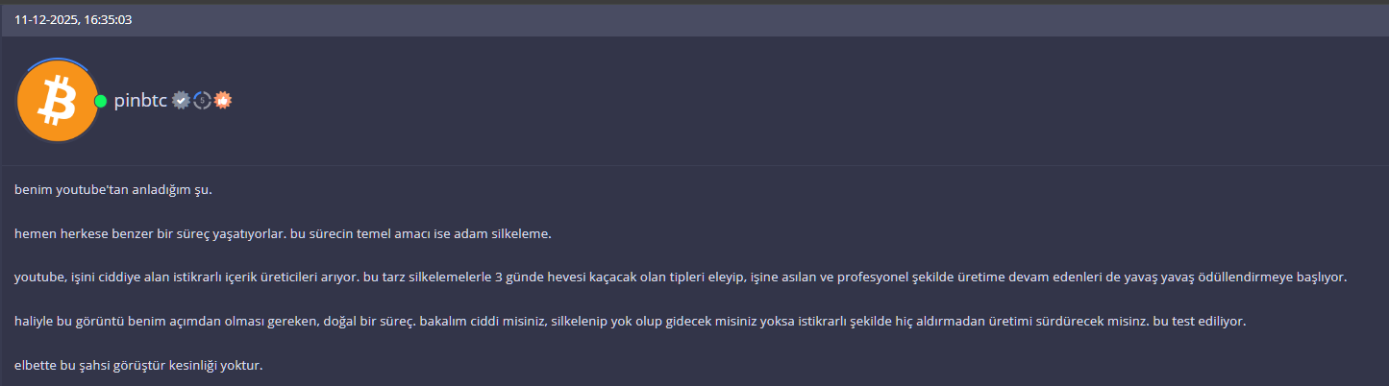1389x386 pixels.
Task: Click the paragraph starting "youtube, işini ciddiye"
Action: [681, 277]
